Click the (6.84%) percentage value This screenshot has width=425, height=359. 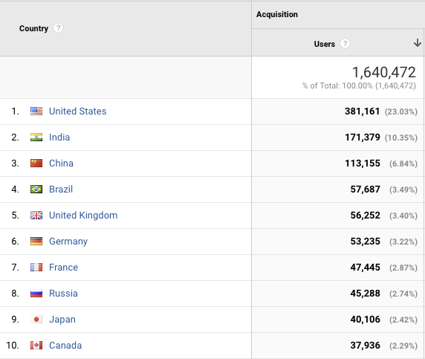(403, 164)
